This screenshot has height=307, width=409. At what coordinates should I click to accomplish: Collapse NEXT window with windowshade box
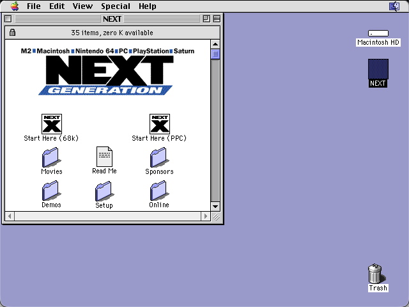pyautogui.click(x=217, y=19)
